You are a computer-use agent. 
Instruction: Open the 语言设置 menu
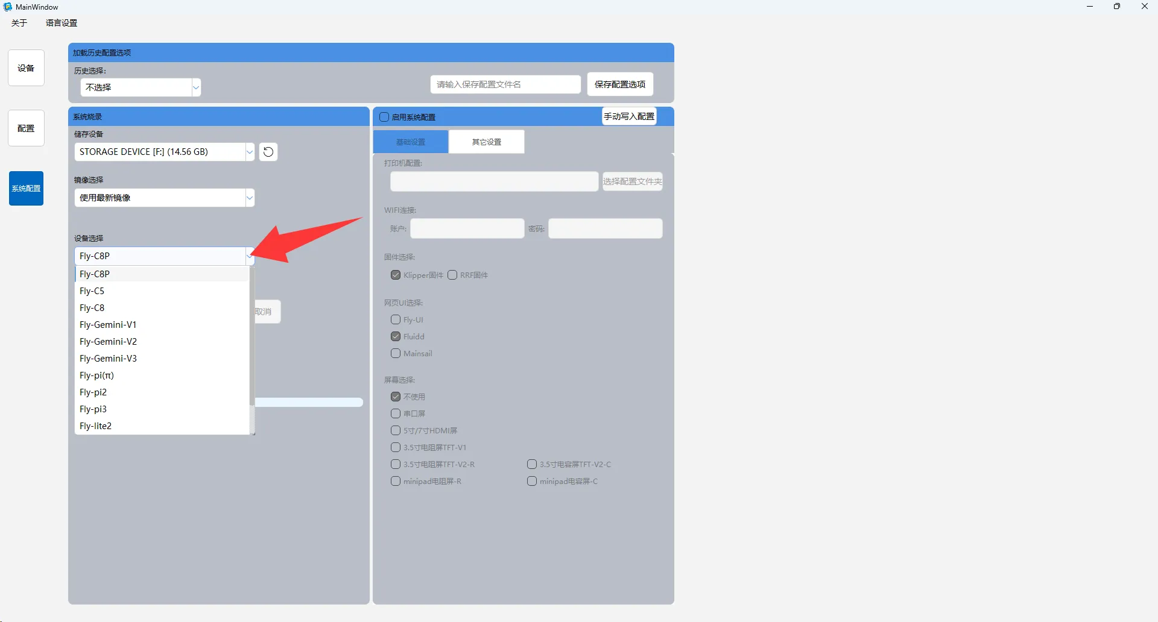(62, 23)
